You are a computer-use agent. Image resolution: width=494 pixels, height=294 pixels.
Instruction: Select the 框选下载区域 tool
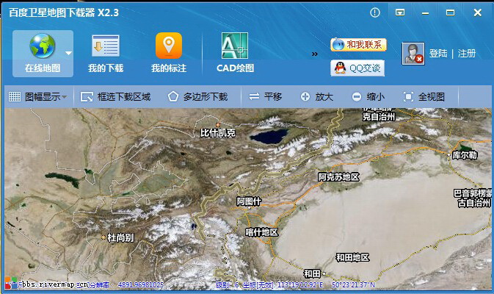(x=116, y=97)
